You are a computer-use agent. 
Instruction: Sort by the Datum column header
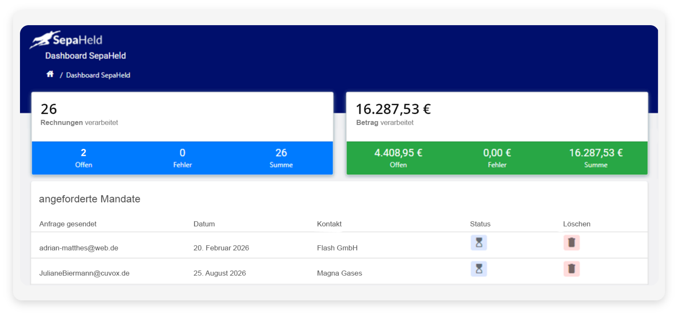point(204,224)
